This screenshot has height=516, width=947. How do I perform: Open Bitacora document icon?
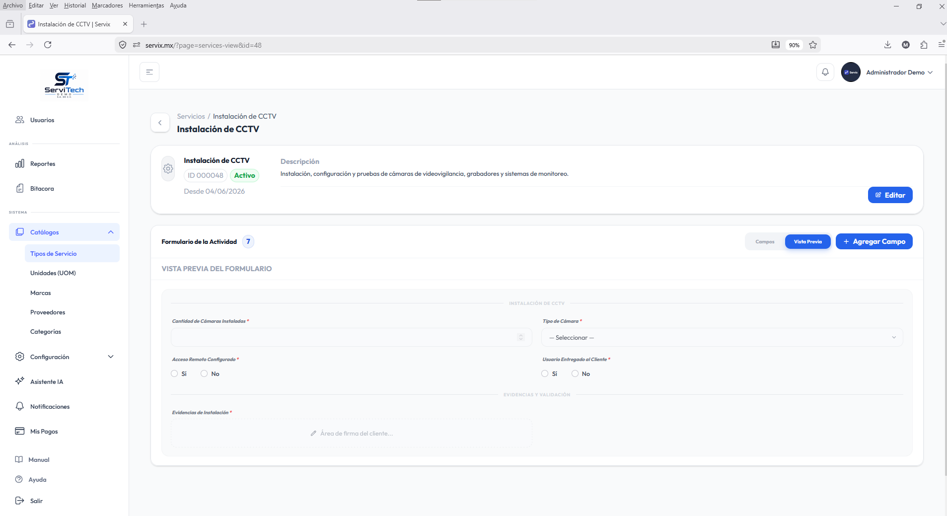(x=20, y=188)
